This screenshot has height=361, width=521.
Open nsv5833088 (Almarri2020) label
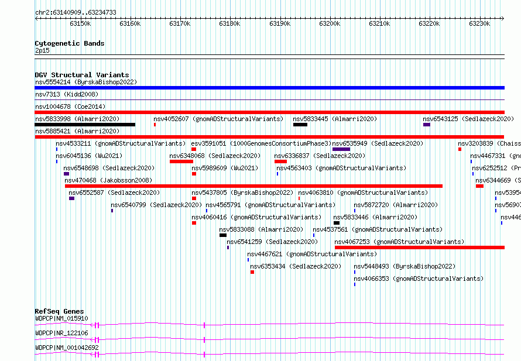[261, 229]
